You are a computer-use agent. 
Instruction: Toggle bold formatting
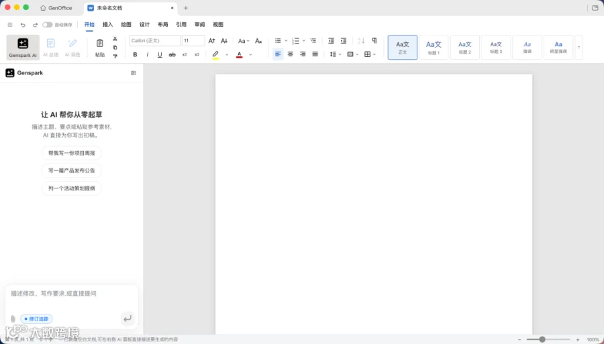click(x=135, y=54)
